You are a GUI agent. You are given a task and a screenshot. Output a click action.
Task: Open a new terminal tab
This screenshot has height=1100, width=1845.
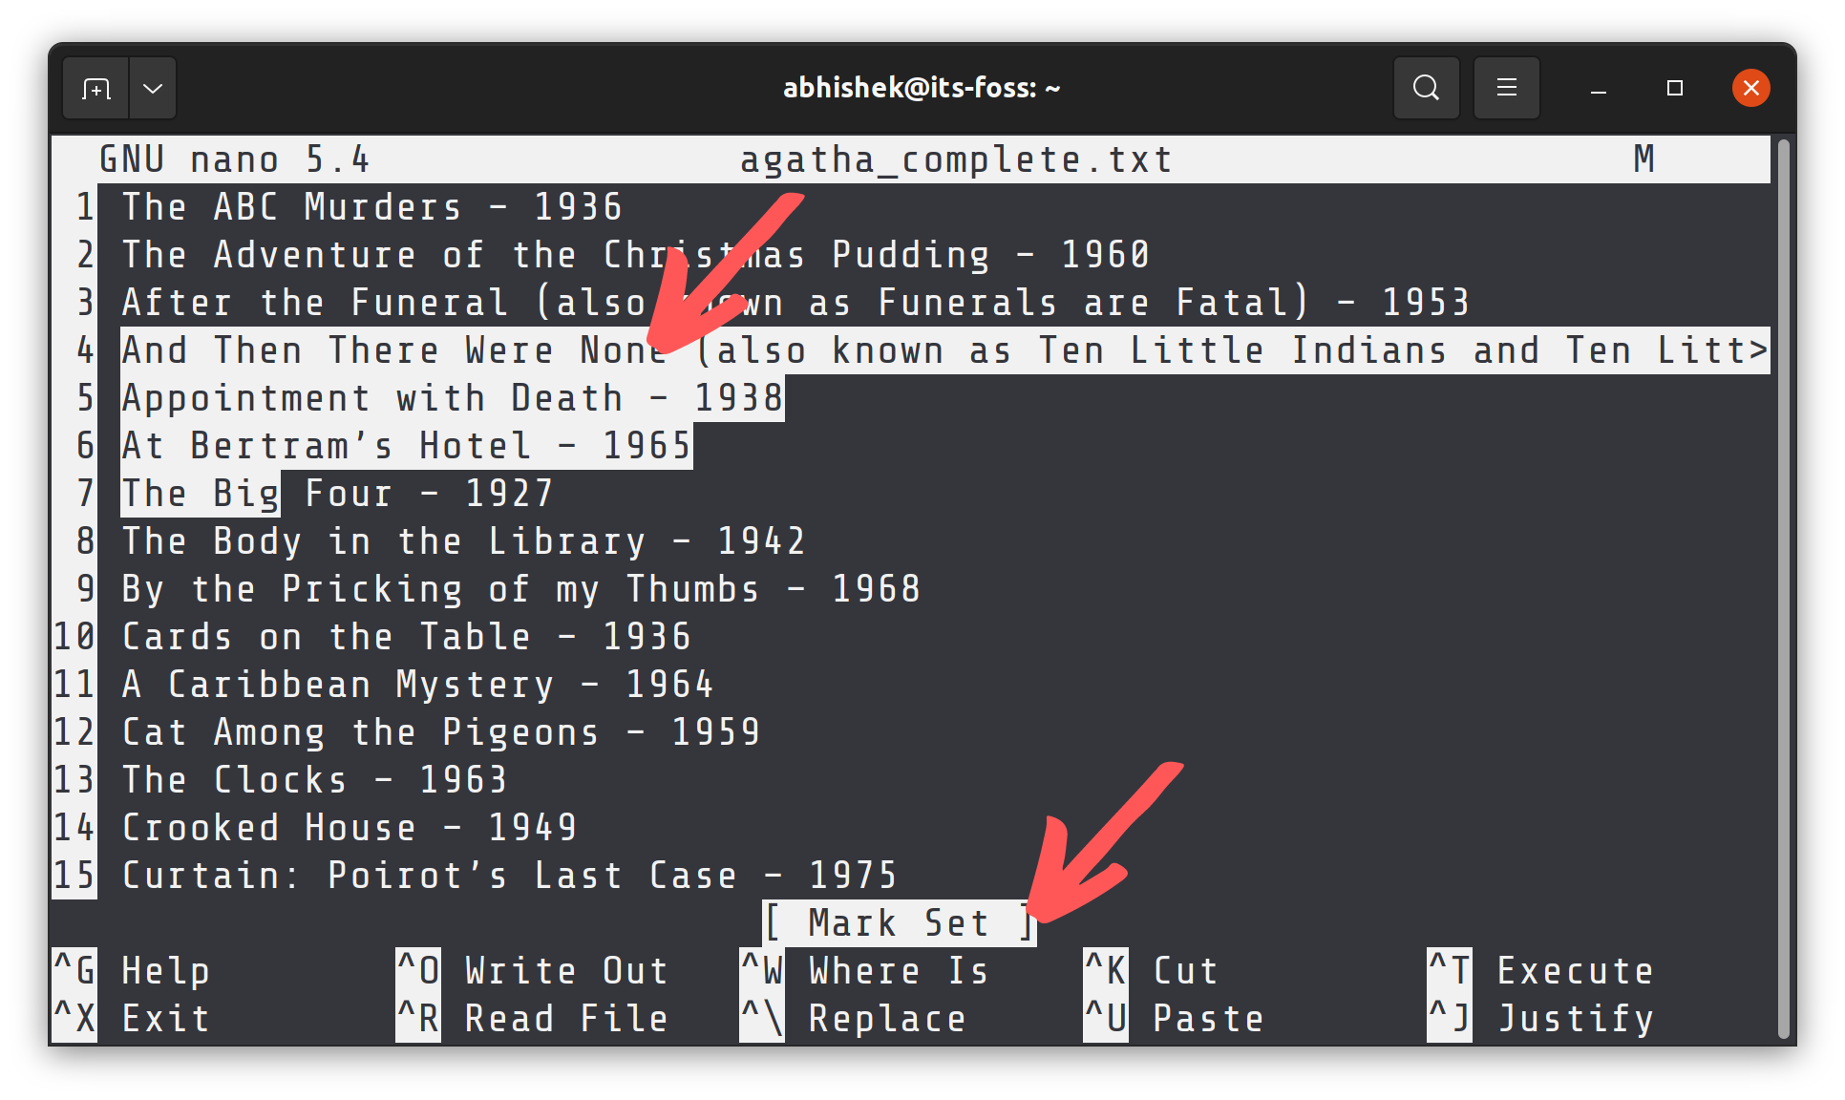(x=95, y=88)
